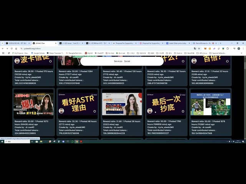Open the Extensions puzzle menu
246x184 pixels.
[x=228, y=49]
